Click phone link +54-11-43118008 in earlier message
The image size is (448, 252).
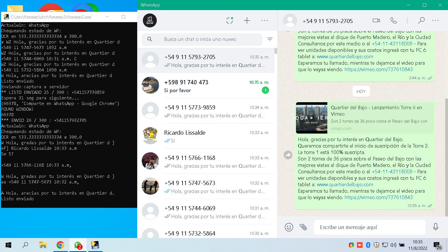pos(392,44)
